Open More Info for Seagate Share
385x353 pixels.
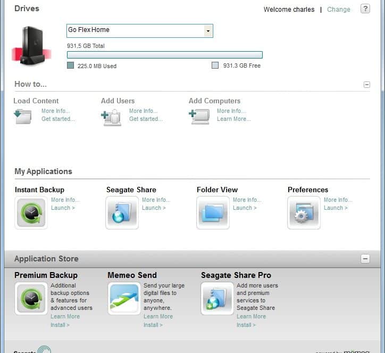pyautogui.click(x=156, y=200)
